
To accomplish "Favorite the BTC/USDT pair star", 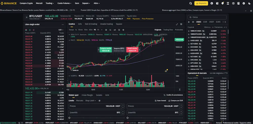I will [27, 17].
